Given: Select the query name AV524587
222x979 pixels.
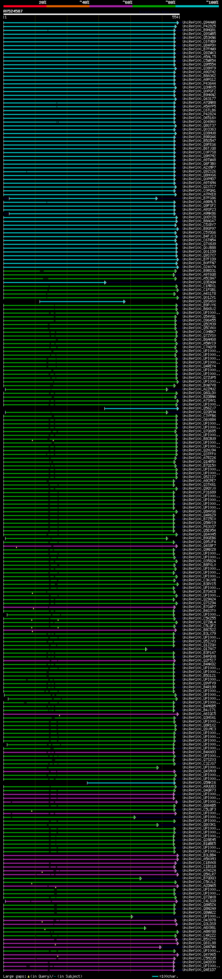Looking at the screenshot, I should (x=13, y=11).
